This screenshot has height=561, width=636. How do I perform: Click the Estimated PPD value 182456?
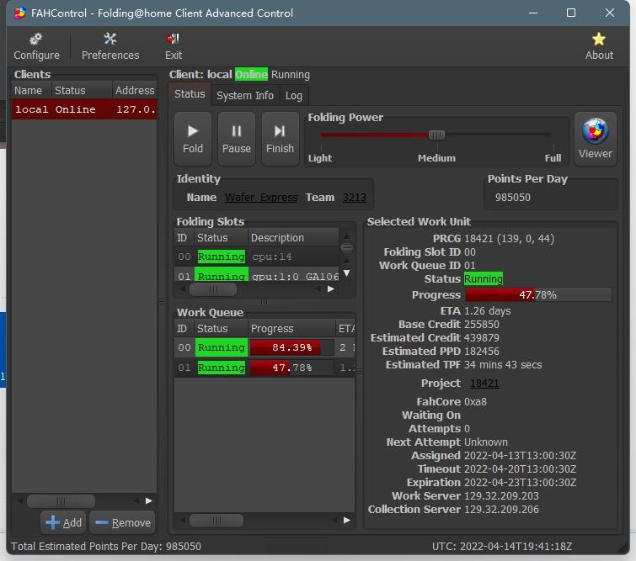tap(482, 352)
